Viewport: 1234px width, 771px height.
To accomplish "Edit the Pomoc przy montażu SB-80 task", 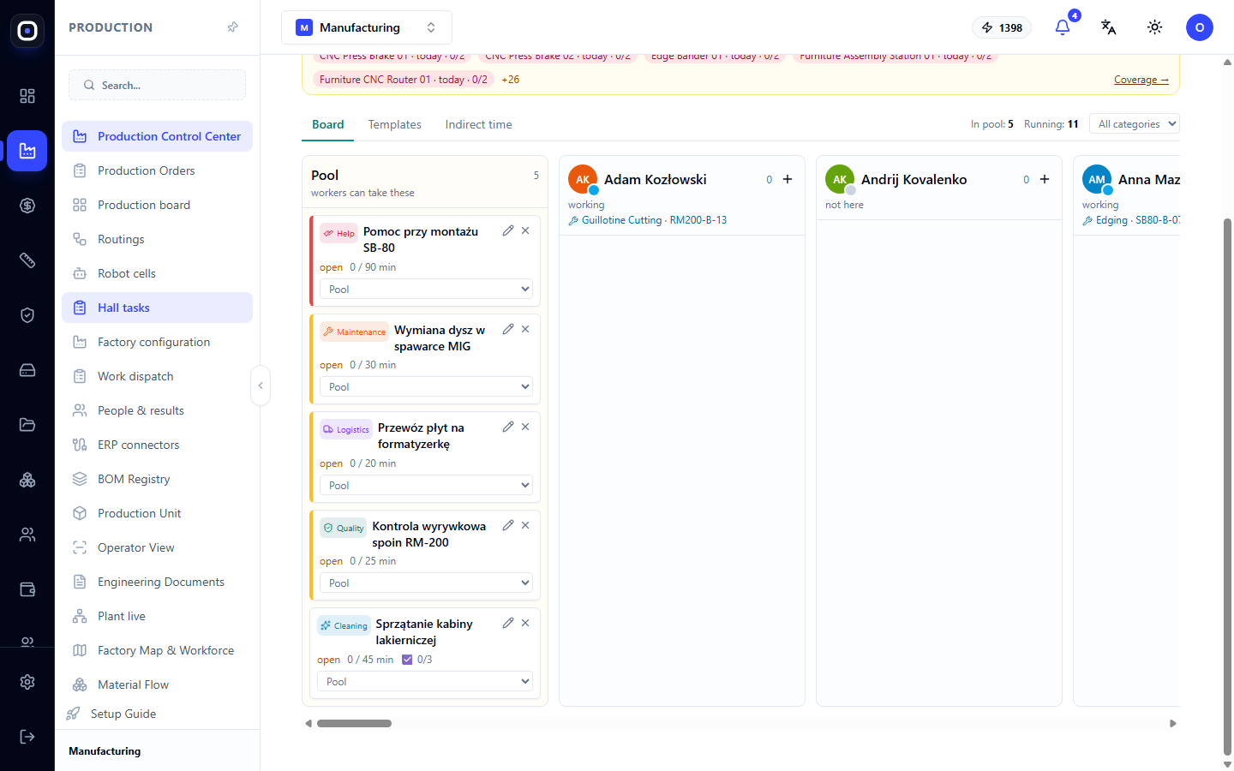I will 508,230.
